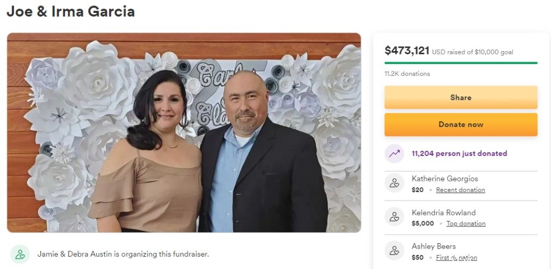Click the 11.2K donations count
Image resolution: width=551 pixels, height=269 pixels.
click(x=407, y=74)
